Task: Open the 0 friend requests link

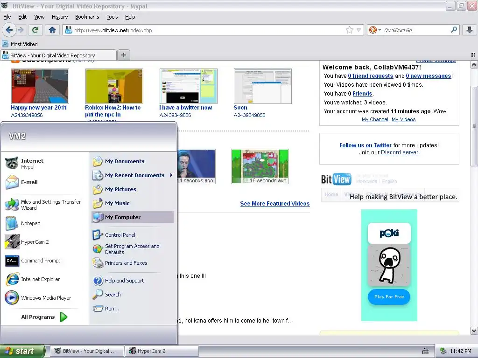Action: 370,76
